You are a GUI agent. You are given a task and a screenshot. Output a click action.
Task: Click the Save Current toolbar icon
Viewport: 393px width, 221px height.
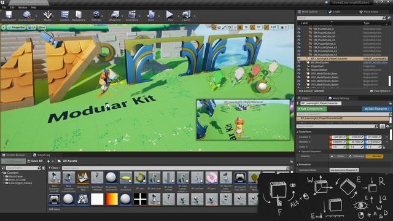click(9, 15)
